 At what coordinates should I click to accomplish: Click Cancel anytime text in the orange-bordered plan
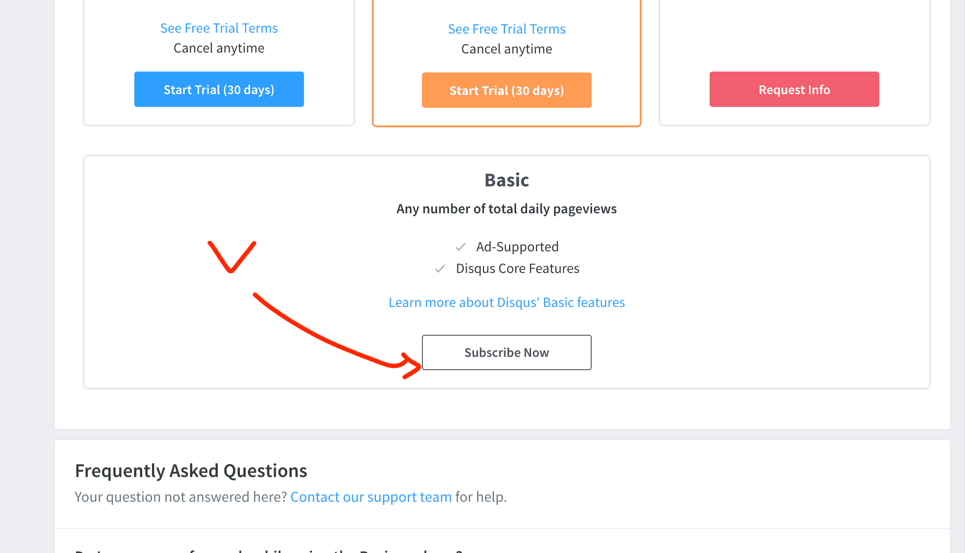point(506,49)
